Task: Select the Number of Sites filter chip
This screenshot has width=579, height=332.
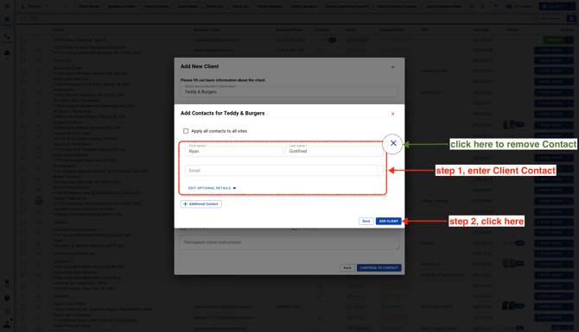Action: tap(122, 6)
